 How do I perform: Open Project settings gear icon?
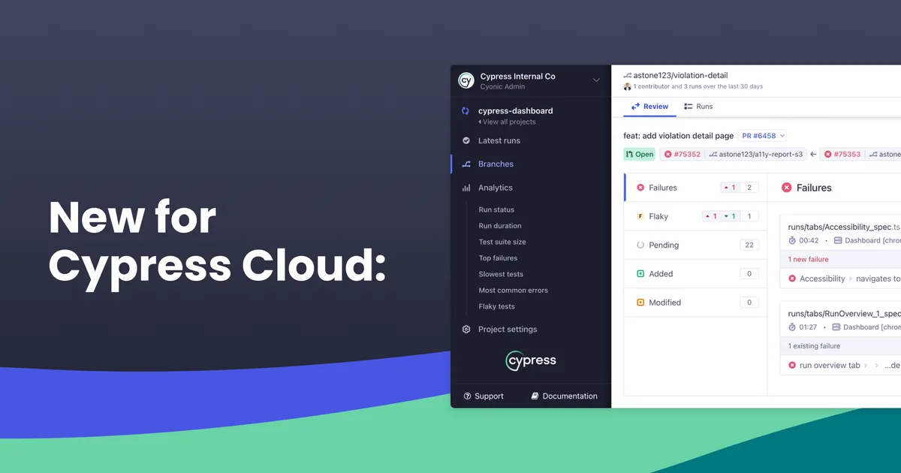pos(466,330)
